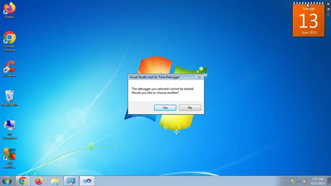The width and height of the screenshot is (331, 186).
Task: Open the Windows Start menu
Action: pyautogui.click(x=7, y=181)
